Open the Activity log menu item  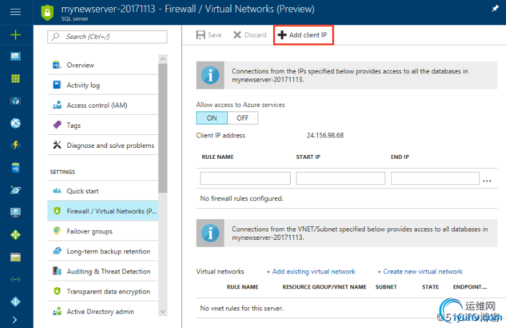point(102,85)
